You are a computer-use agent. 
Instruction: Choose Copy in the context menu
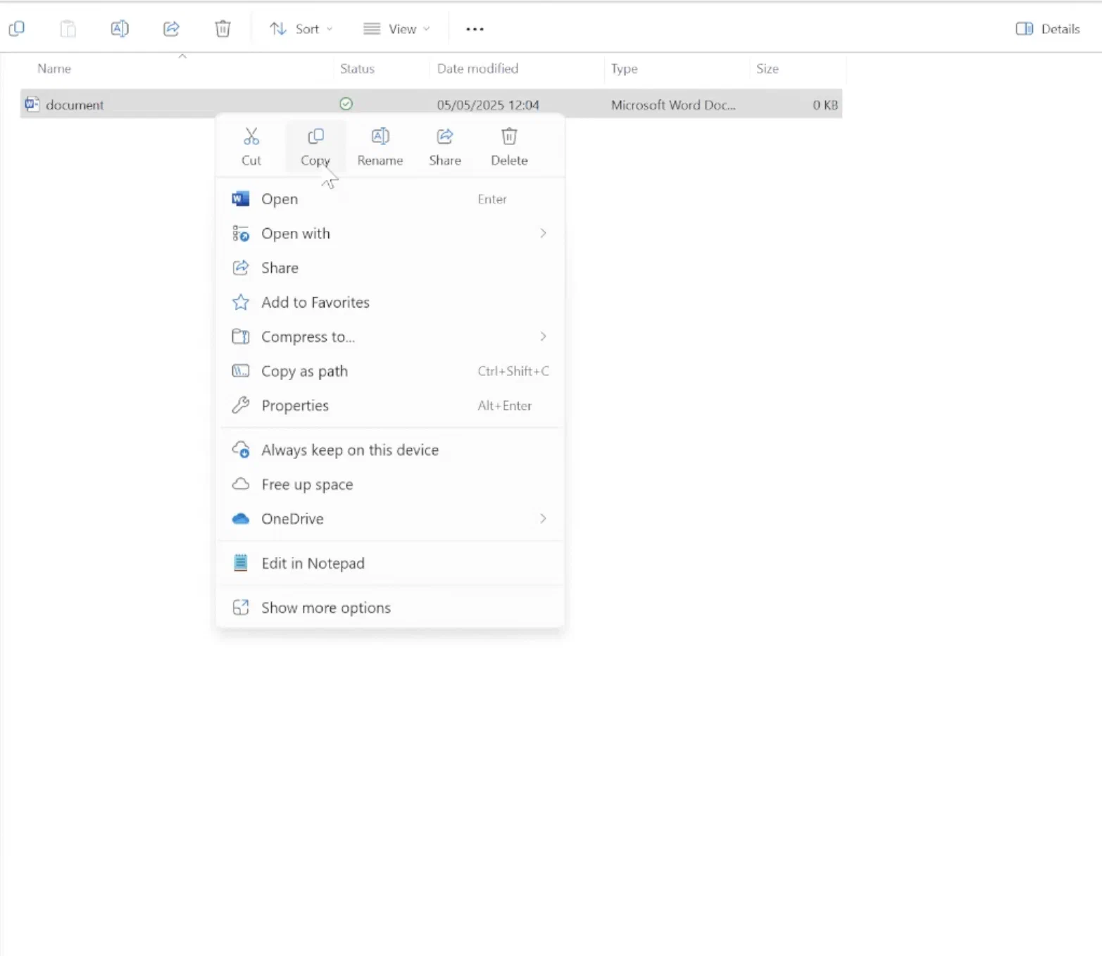(x=315, y=146)
